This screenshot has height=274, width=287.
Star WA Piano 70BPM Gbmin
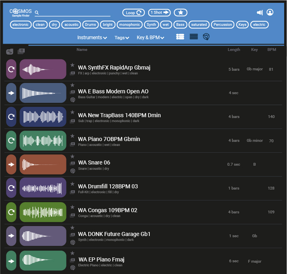[72, 136]
